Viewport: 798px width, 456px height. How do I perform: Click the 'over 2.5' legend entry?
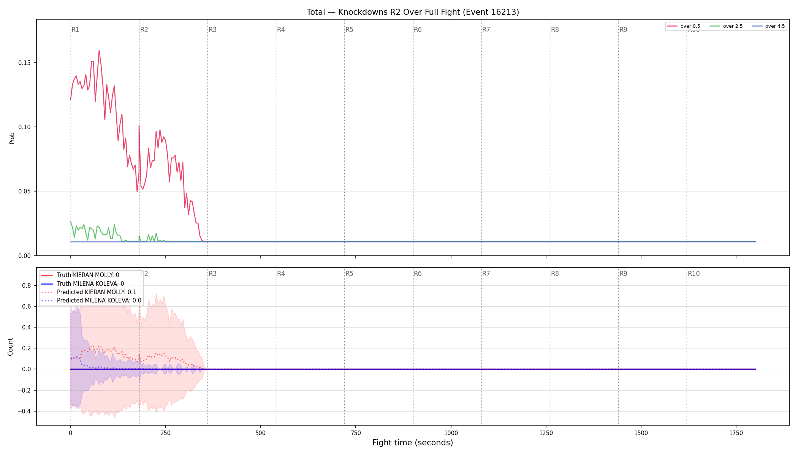click(x=726, y=26)
